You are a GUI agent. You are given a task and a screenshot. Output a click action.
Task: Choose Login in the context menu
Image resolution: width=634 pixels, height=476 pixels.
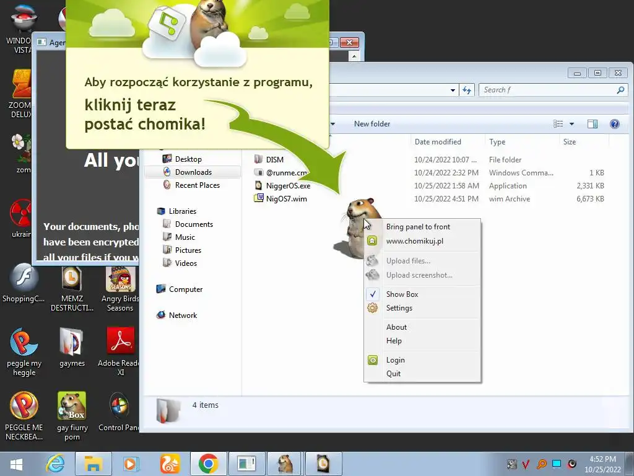[x=395, y=360]
